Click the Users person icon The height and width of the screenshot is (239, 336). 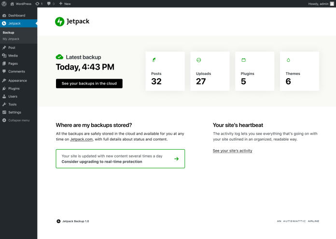pyautogui.click(x=4, y=96)
